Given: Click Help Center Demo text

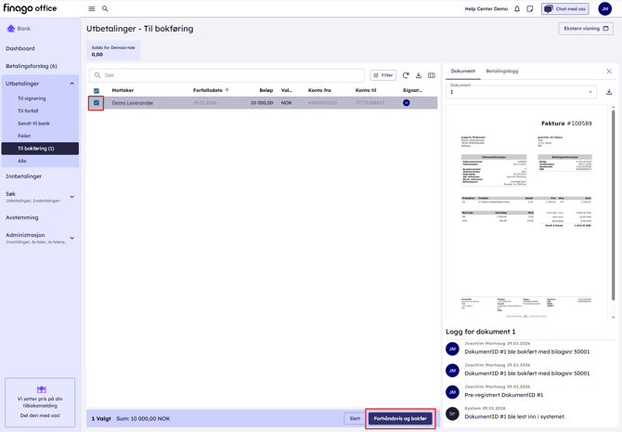Looking at the screenshot, I should [x=486, y=8].
